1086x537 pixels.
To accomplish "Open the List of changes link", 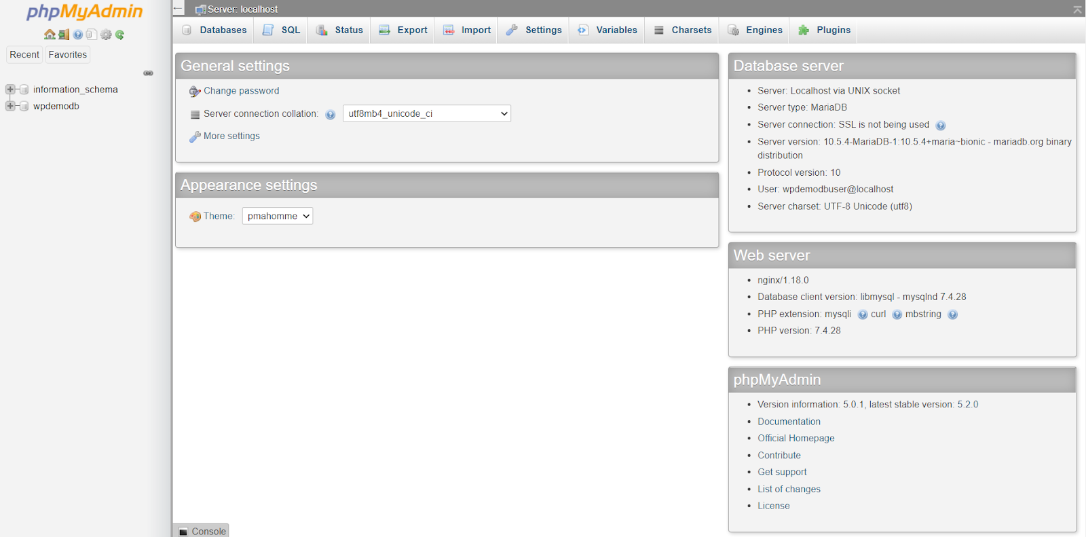I will (x=789, y=489).
